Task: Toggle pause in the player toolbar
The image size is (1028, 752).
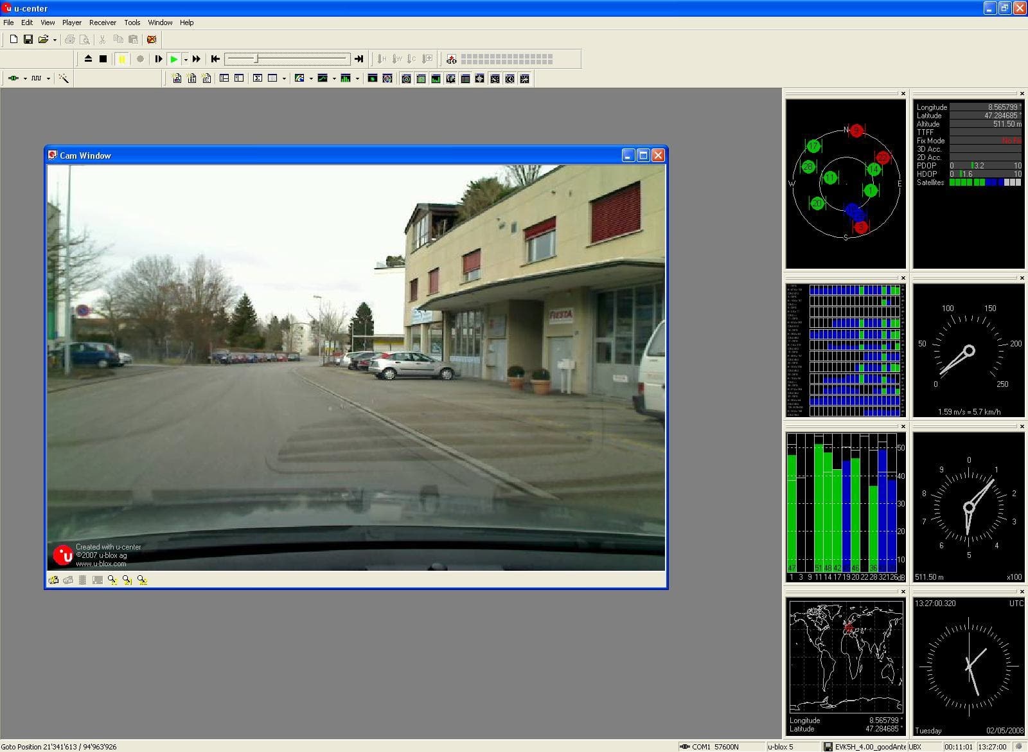Action: [122, 58]
